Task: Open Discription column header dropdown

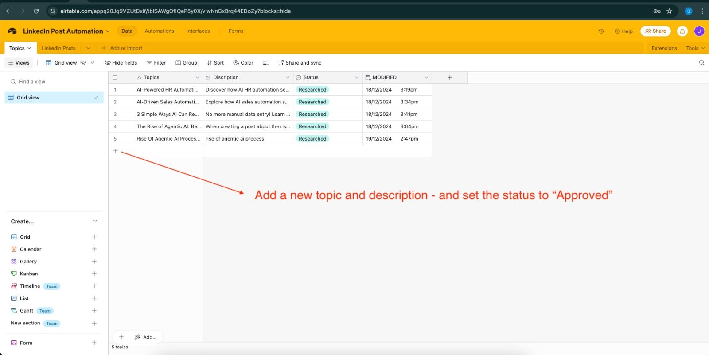Action: 287,77
